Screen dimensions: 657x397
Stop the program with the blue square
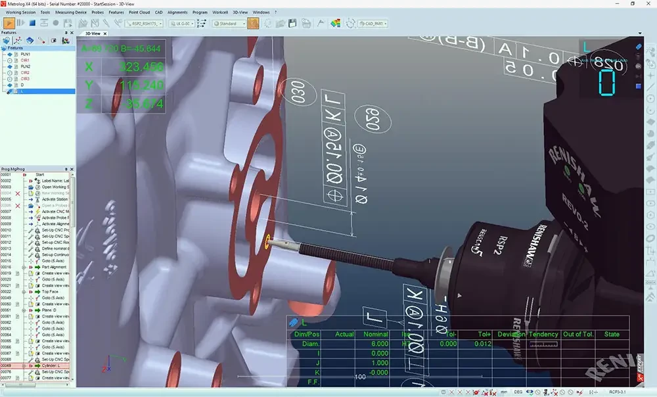coord(32,24)
